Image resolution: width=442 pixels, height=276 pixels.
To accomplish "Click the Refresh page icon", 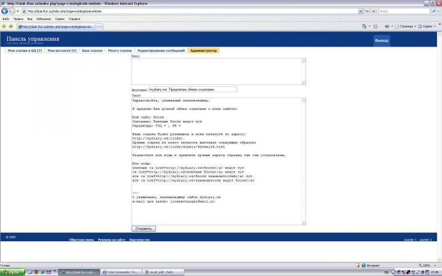I will (367, 11).
